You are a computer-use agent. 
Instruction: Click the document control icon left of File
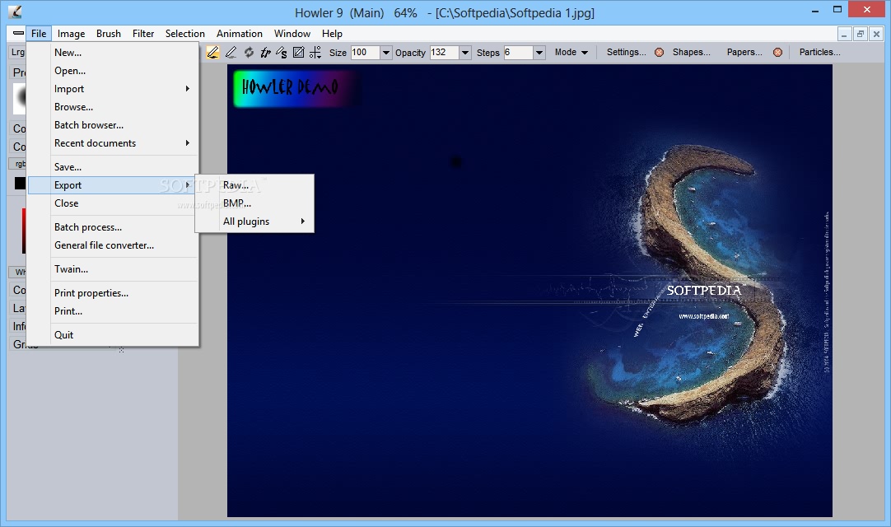tap(18, 33)
